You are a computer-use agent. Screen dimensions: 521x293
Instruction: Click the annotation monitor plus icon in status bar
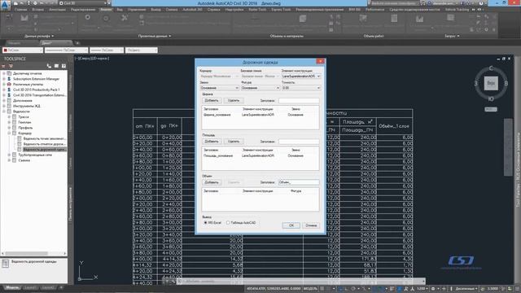pyautogui.click(x=444, y=289)
